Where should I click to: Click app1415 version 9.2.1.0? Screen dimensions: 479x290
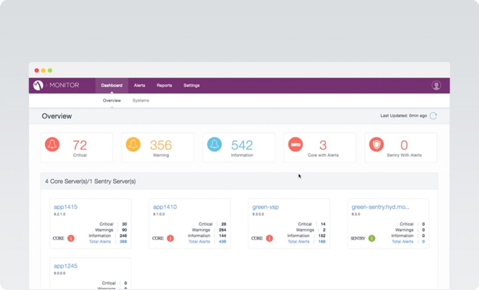pos(59,214)
